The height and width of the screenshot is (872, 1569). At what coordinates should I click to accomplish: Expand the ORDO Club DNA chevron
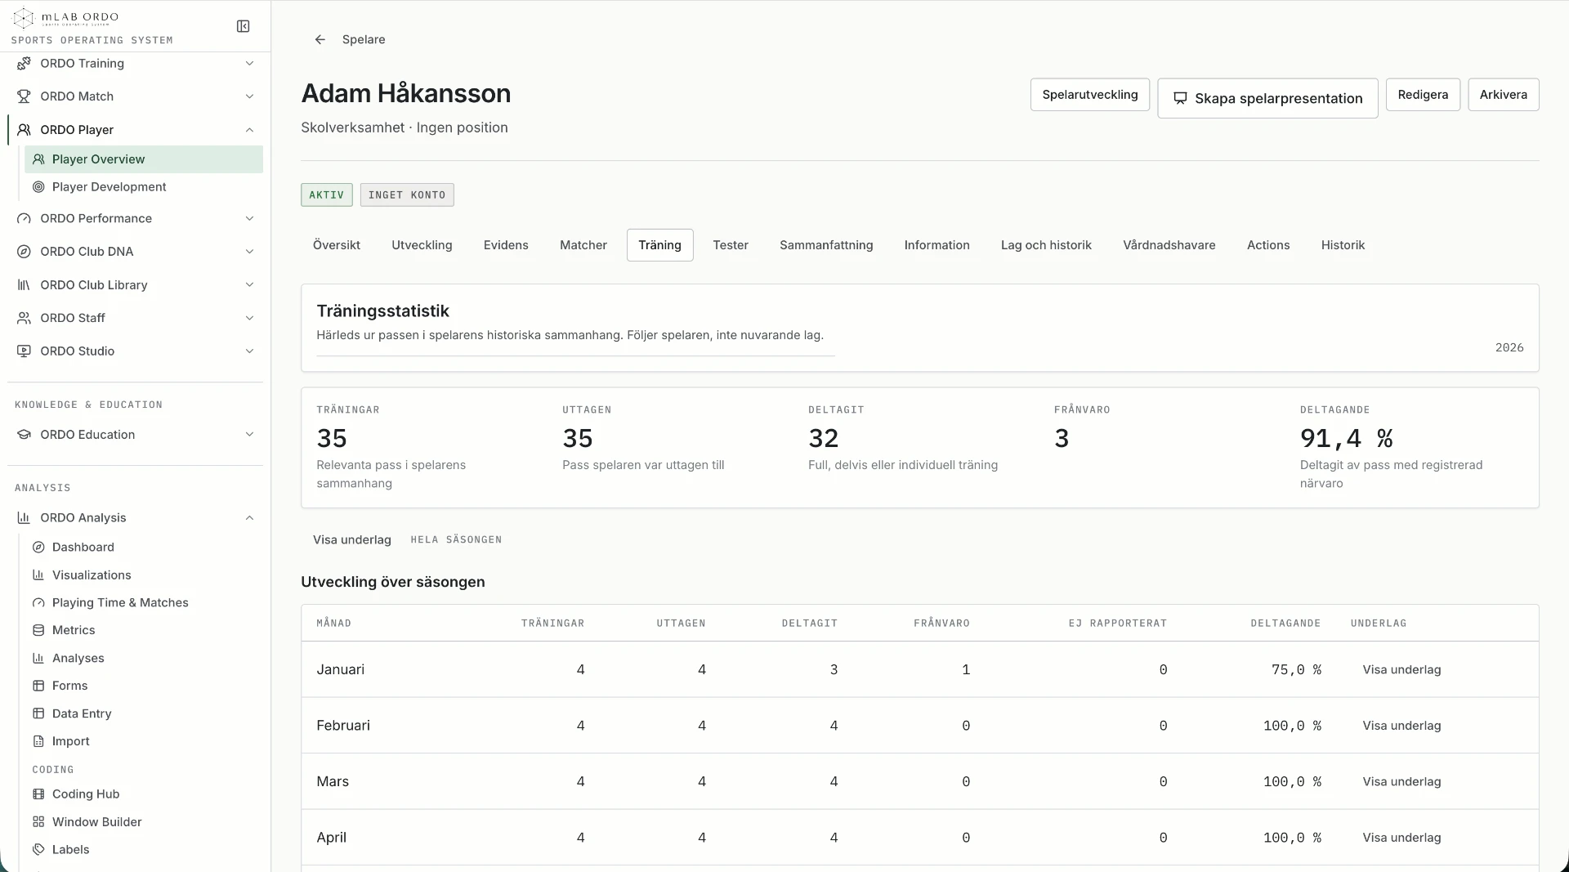[249, 252]
